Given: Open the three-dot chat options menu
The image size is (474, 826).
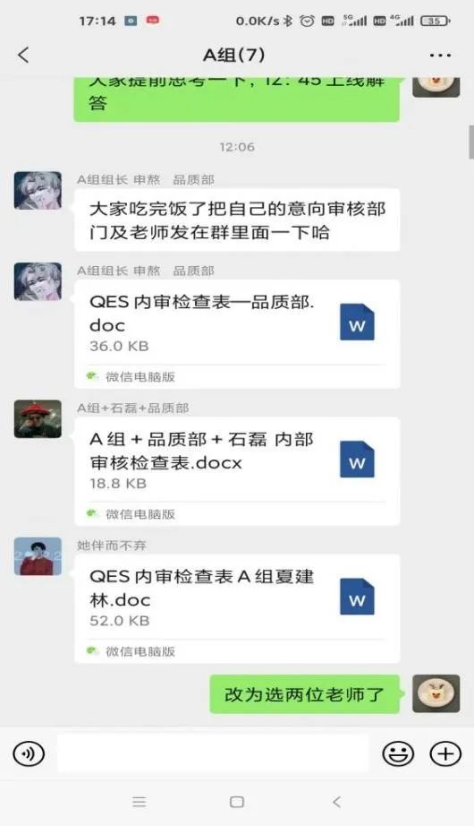Looking at the screenshot, I should click(x=440, y=55).
